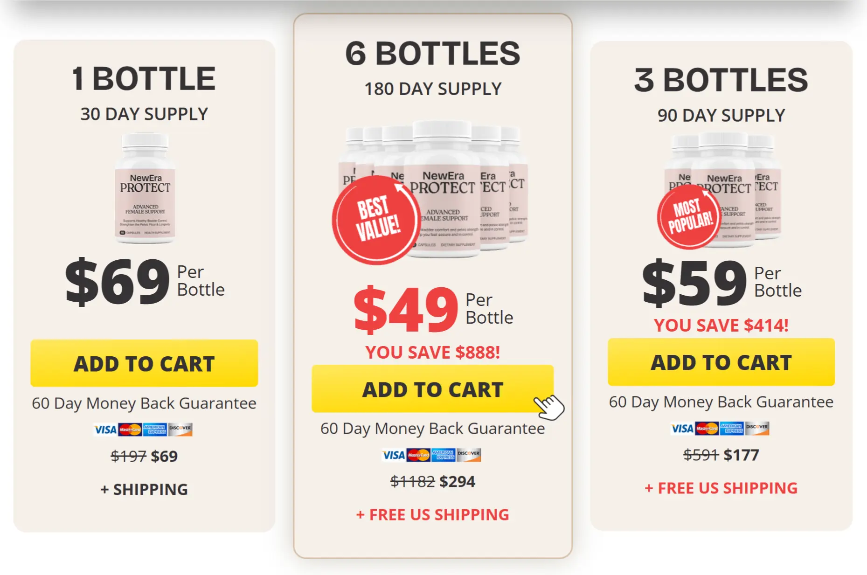Screen dimensions: 867x575
Task: Click the YOU SAVE $888 text
Action: pos(433,353)
